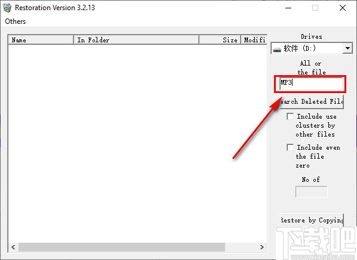The height and width of the screenshot is (260, 357).
Task: Minimize the Restoration window
Action: click(288, 8)
